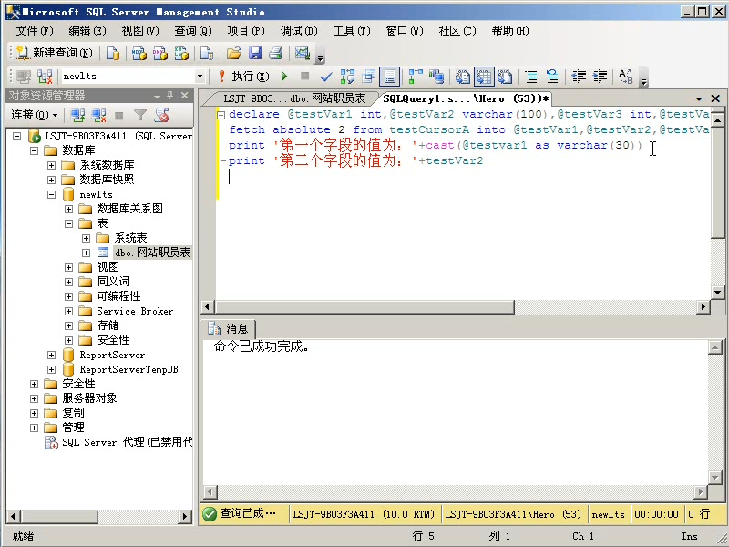Expand the ReportServer database node
The height and width of the screenshot is (547, 729).
click(51, 355)
